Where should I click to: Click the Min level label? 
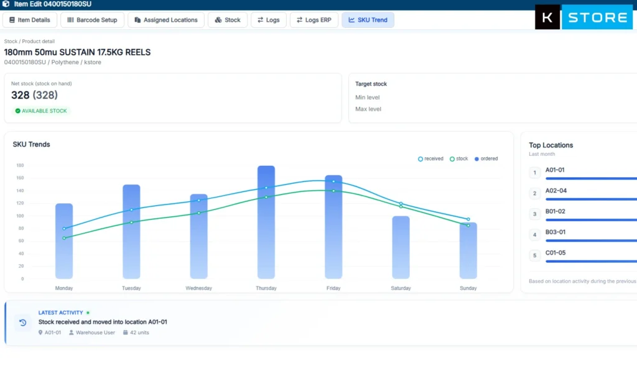click(367, 98)
